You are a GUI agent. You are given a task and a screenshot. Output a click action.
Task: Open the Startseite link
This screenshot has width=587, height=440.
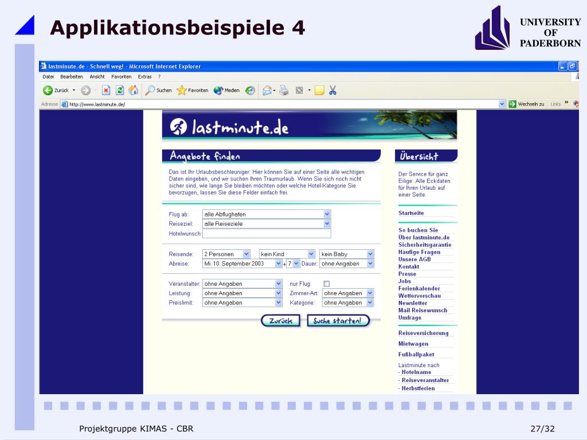411,213
